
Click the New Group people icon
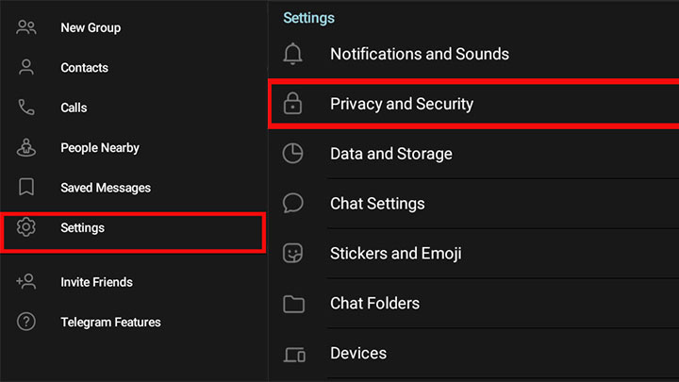[26, 27]
